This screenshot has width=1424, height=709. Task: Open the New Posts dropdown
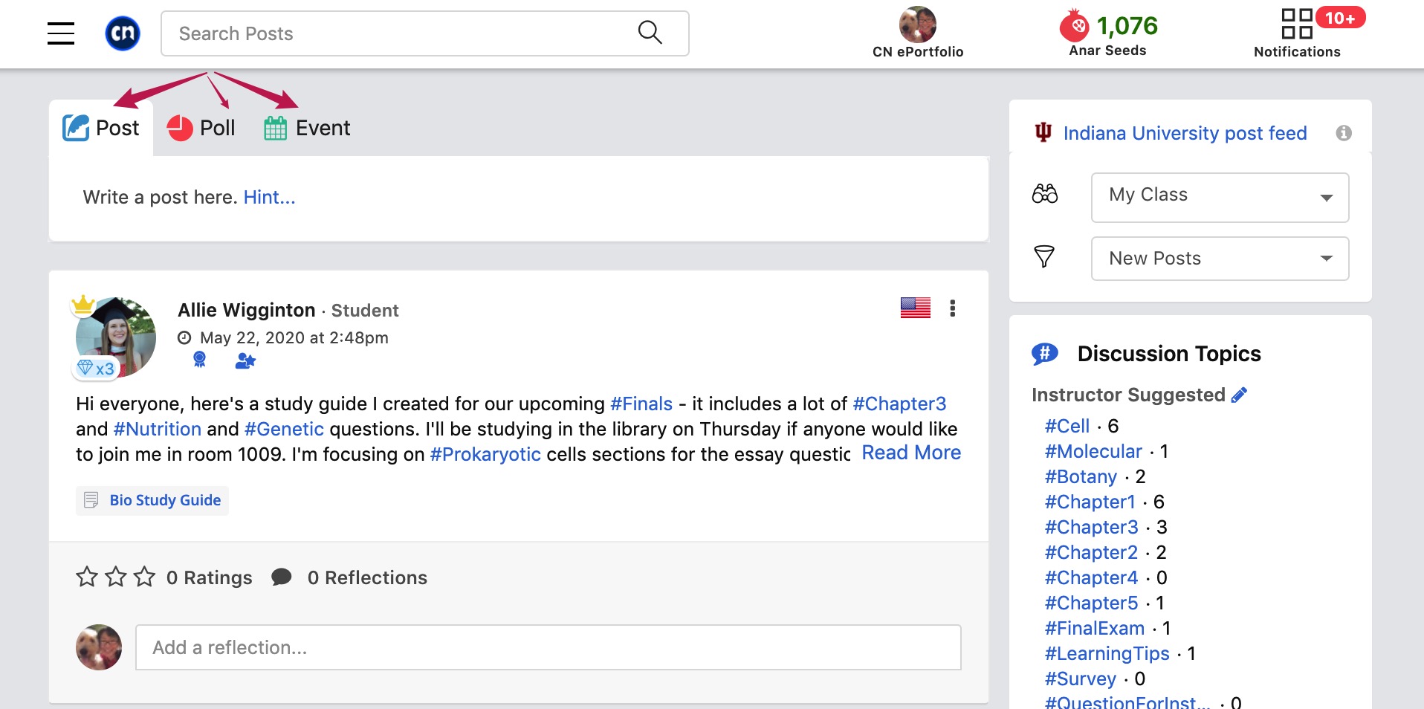pos(1220,259)
